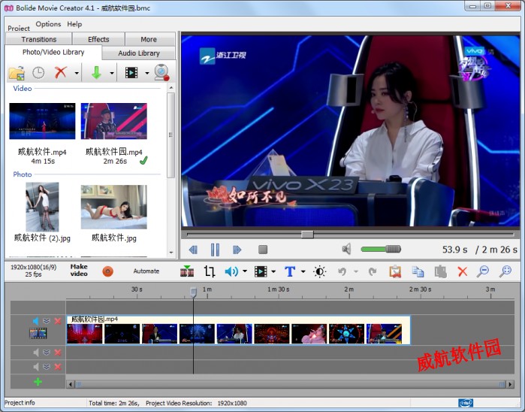Screen dimensions: 525x412
Task: Click the fit timeline zoom magnifier icon
Action: pos(505,271)
